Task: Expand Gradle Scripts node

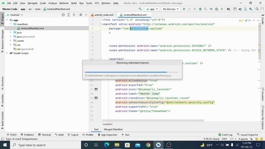Action: pyautogui.click(x=7, y=53)
